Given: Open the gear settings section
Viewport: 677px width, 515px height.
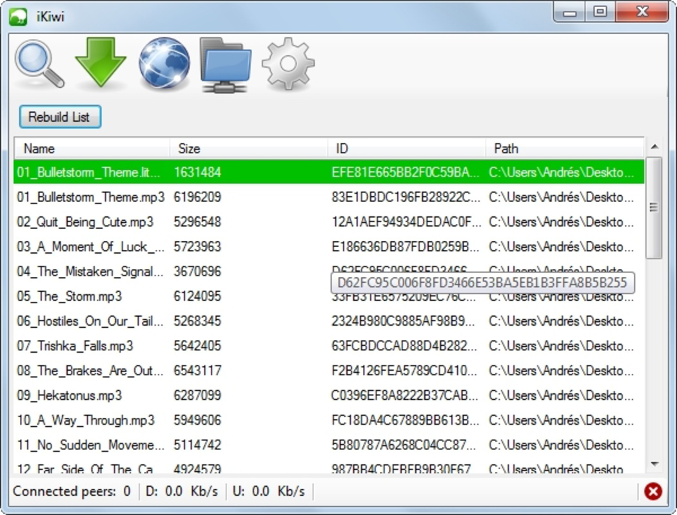Looking at the screenshot, I should tap(288, 63).
